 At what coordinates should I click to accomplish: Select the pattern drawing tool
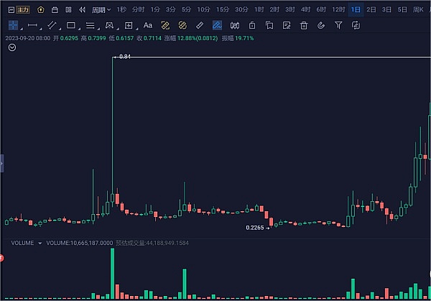coord(109,26)
